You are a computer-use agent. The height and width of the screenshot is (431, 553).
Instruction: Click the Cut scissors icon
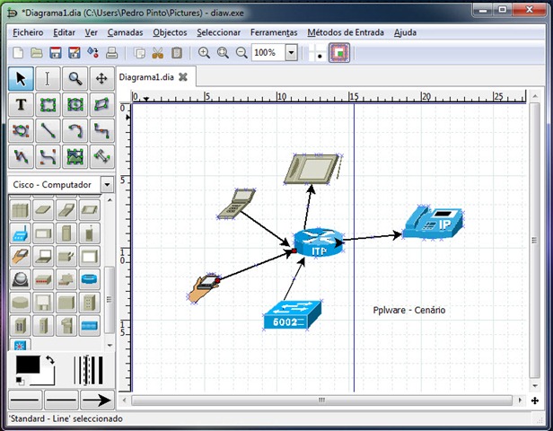(158, 53)
